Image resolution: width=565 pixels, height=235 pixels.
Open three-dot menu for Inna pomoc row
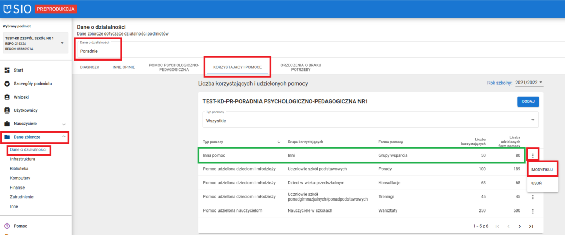(x=533, y=155)
